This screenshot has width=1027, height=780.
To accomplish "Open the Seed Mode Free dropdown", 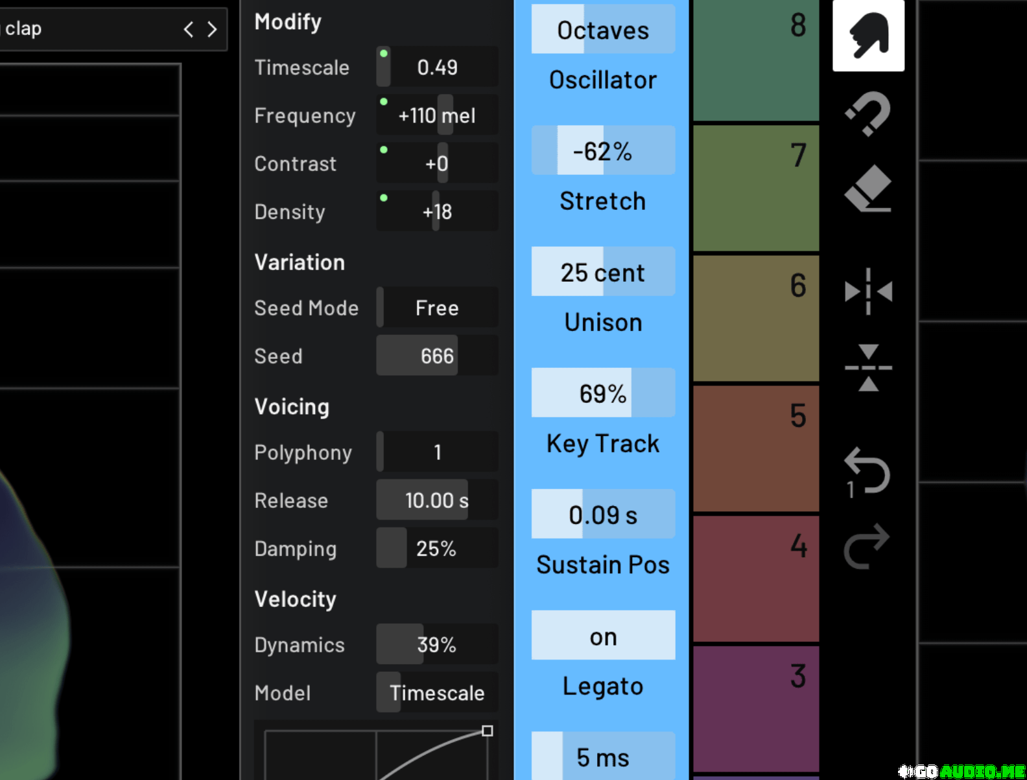I will (437, 308).
